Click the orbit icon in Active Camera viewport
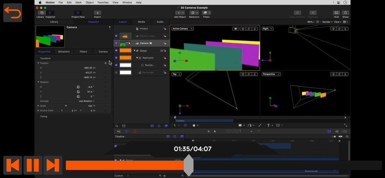Image resolution: width=385 pixels, height=178 pixels. click(x=249, y=29)
